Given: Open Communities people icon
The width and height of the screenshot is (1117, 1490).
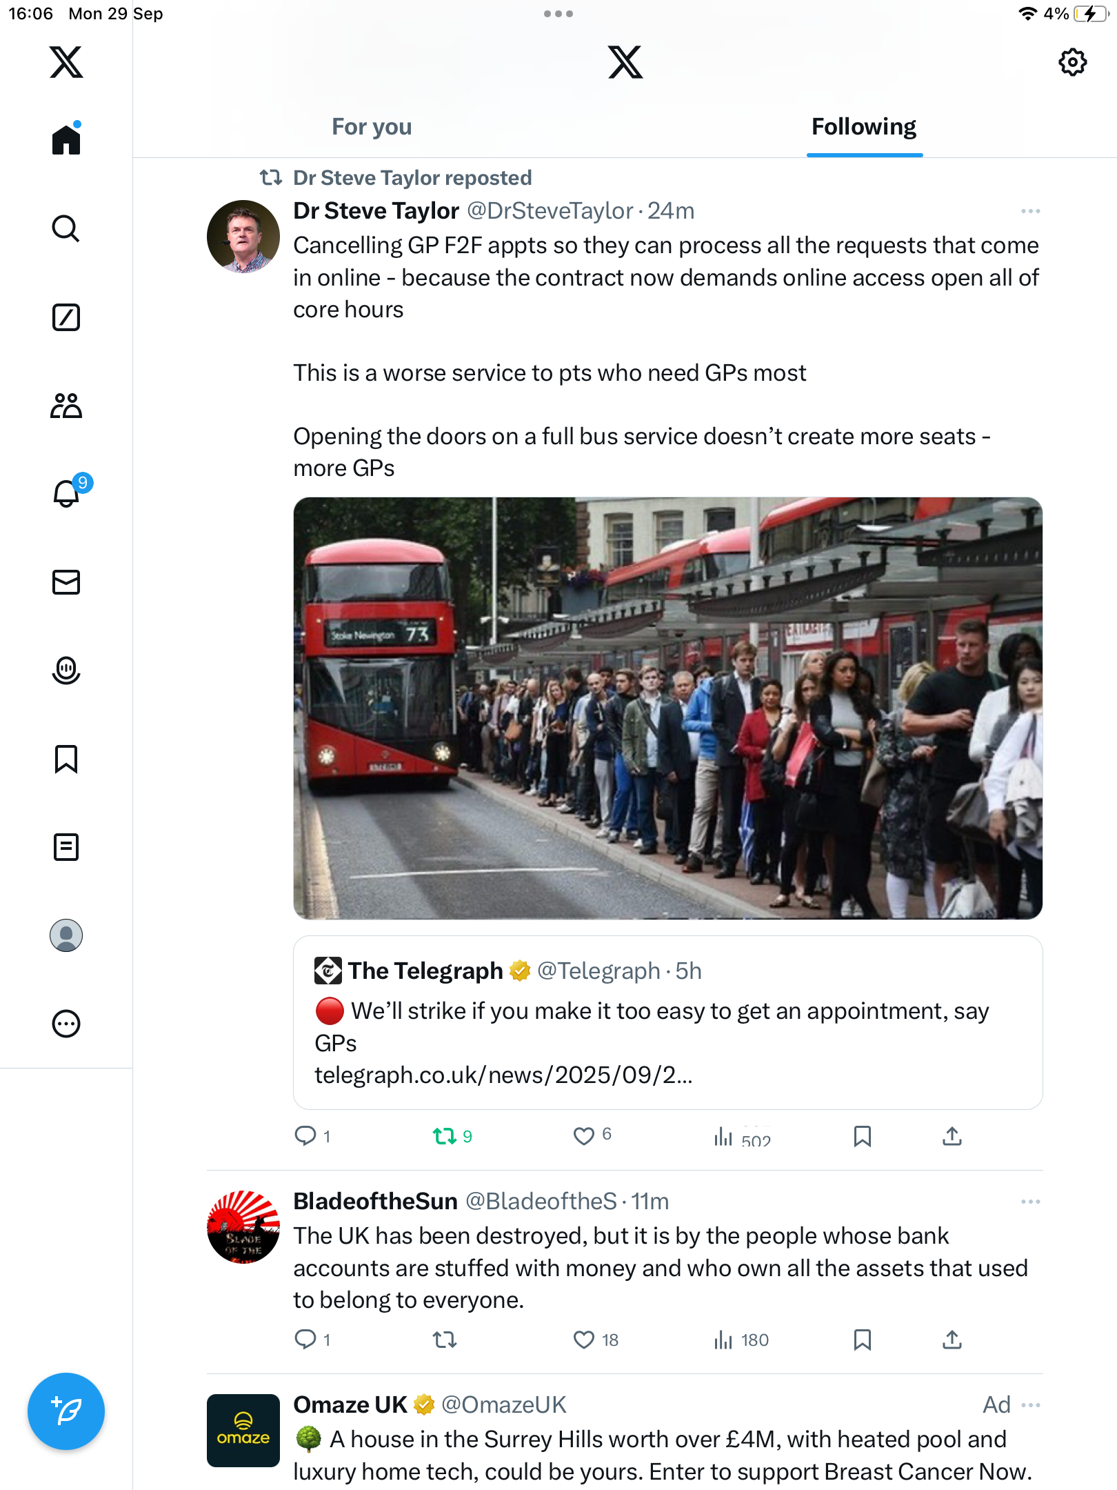Looking at the screenshot, I should pos(66,406).
